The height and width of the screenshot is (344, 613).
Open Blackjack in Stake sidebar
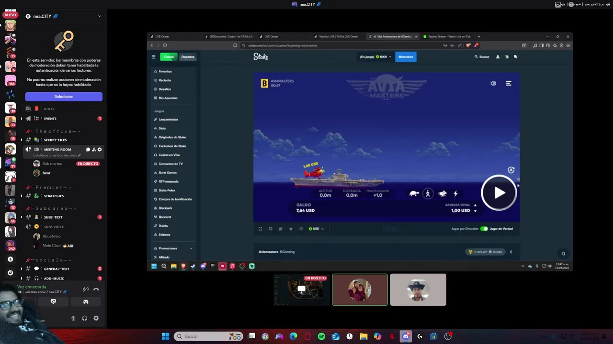coord(165,208)
